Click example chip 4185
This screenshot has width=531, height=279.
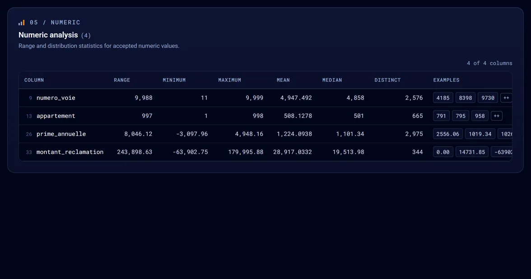click(443, 98)
